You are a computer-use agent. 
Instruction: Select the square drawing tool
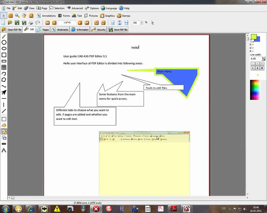(x=4, y=55)
